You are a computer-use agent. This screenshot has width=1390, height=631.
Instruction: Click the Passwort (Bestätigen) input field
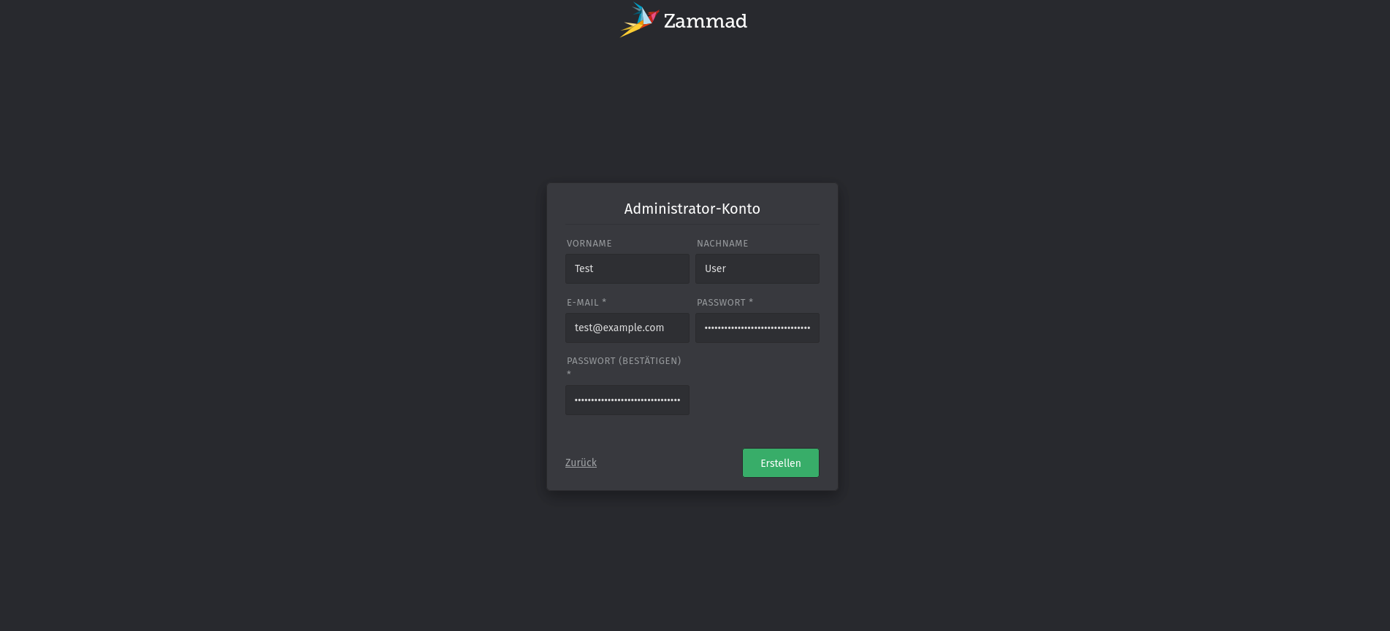click(x=627, y=400)
